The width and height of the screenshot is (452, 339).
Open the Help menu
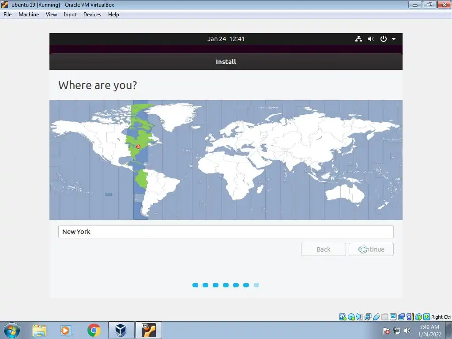[113, 15]
